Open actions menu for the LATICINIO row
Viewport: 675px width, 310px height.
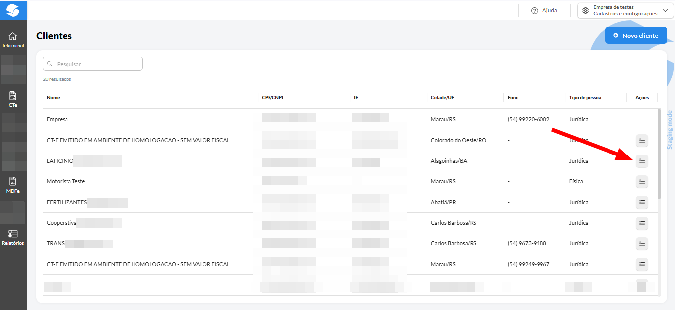click(642, 161)
